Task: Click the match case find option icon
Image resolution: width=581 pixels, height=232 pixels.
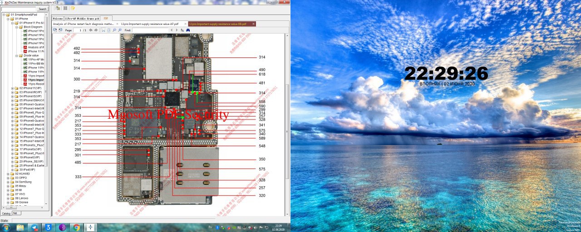Action: 182,30
